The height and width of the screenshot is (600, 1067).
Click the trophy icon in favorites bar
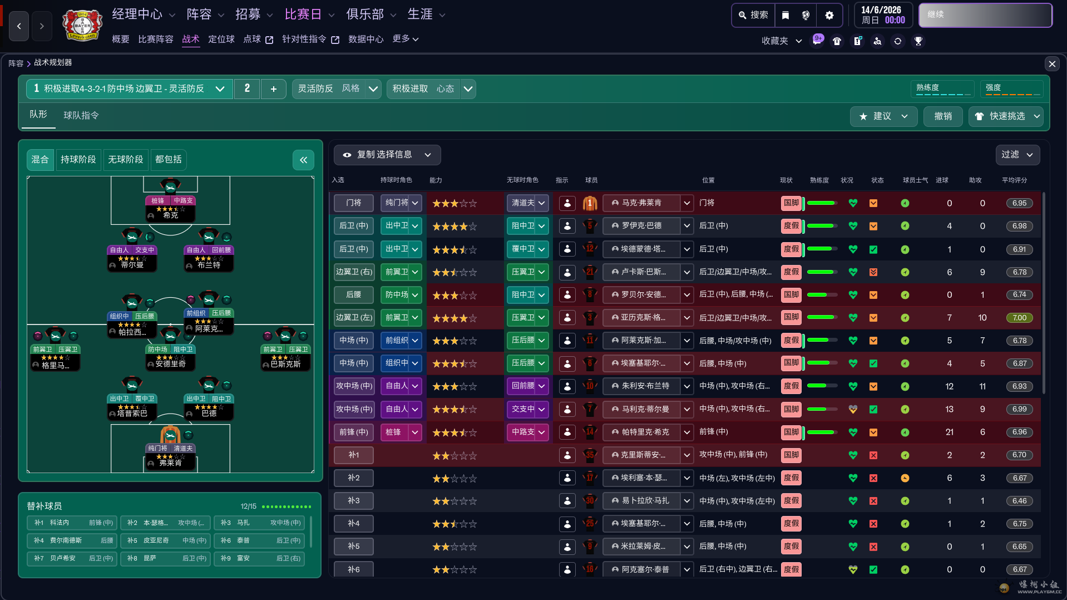click(x=918, y=41)
